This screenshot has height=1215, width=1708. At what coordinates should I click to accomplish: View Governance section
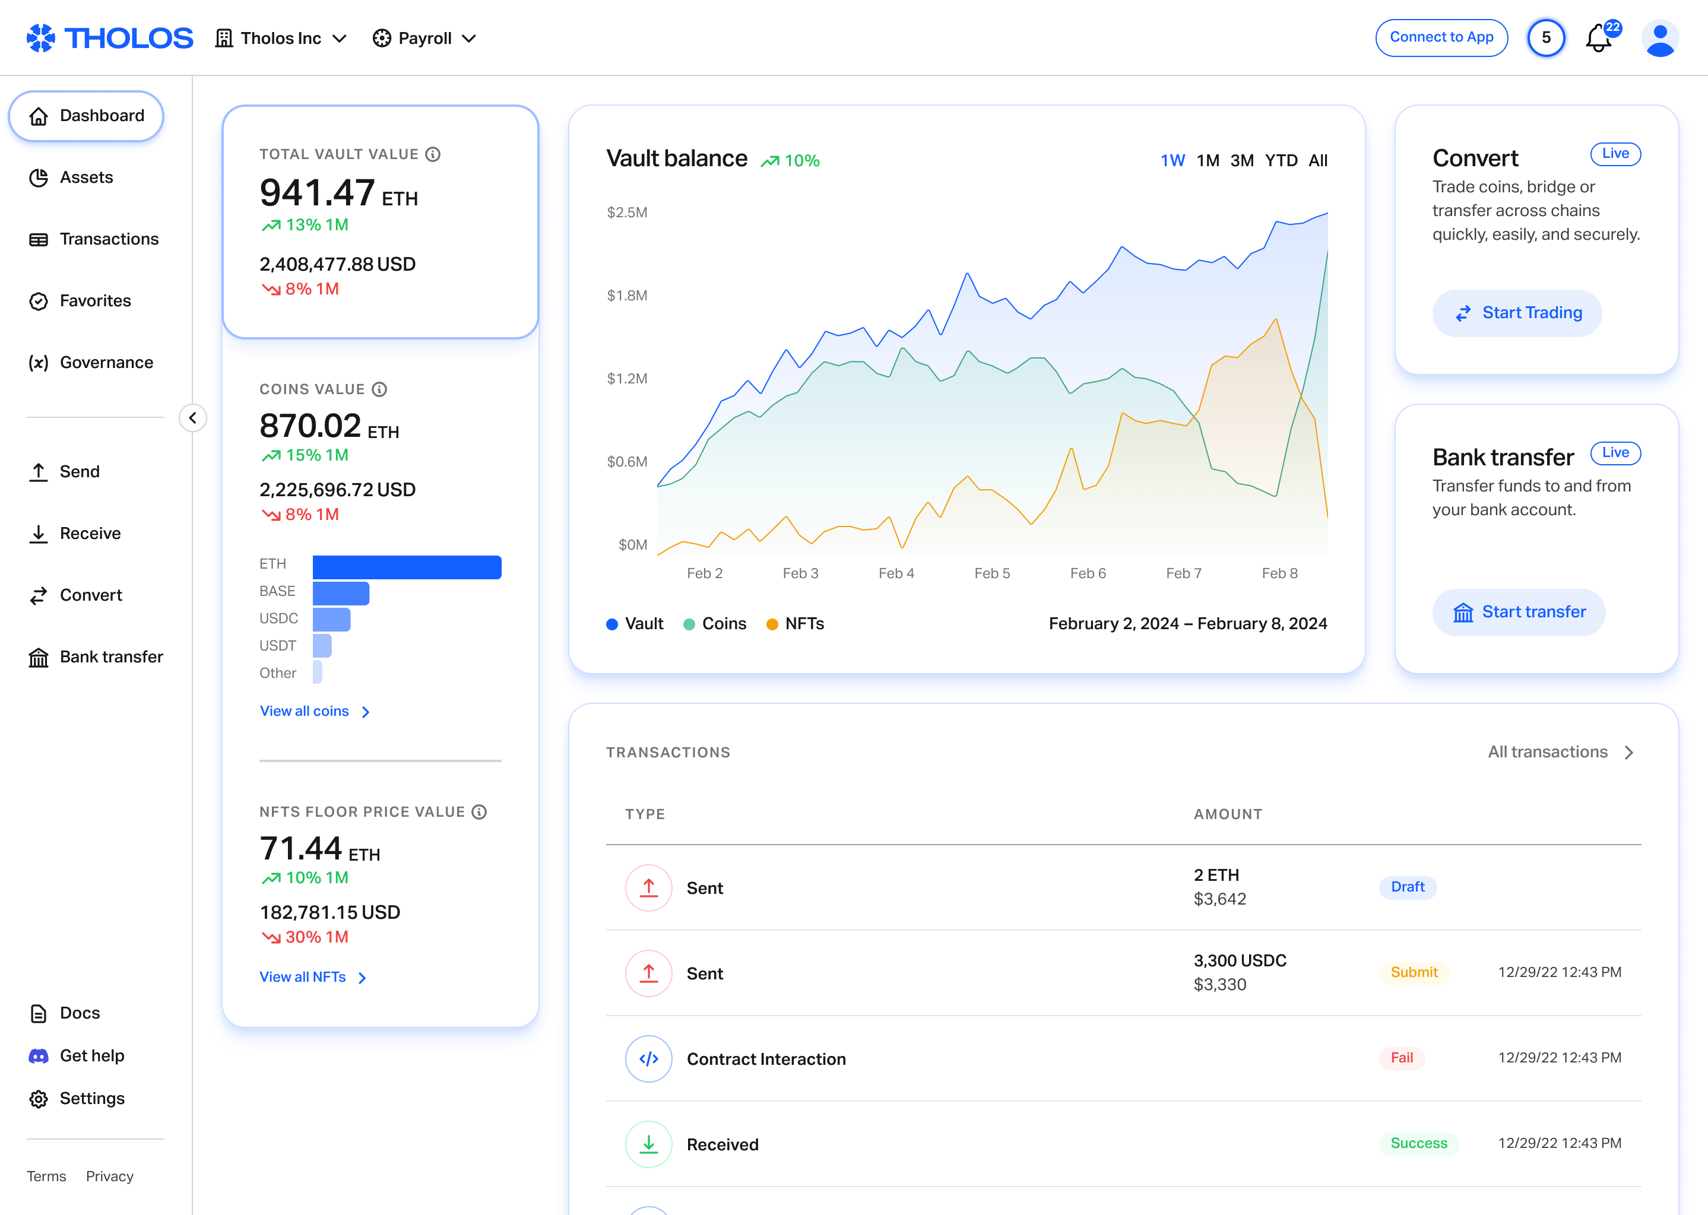tap(106, 362)
